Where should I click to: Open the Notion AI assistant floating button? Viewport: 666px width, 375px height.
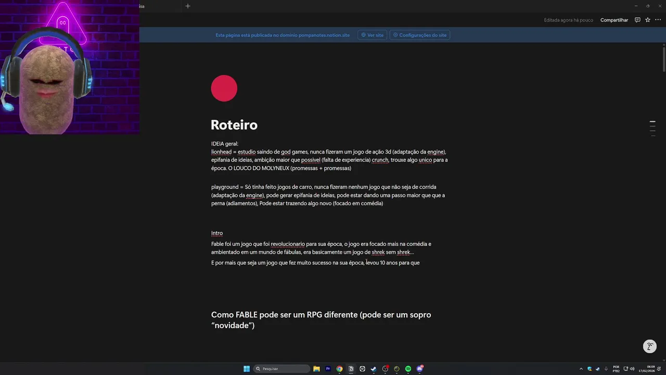point(649,346)
